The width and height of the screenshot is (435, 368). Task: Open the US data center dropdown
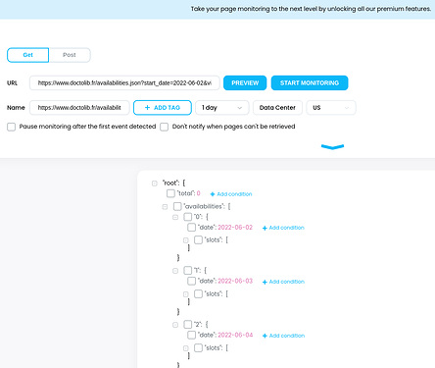[331, 108]
